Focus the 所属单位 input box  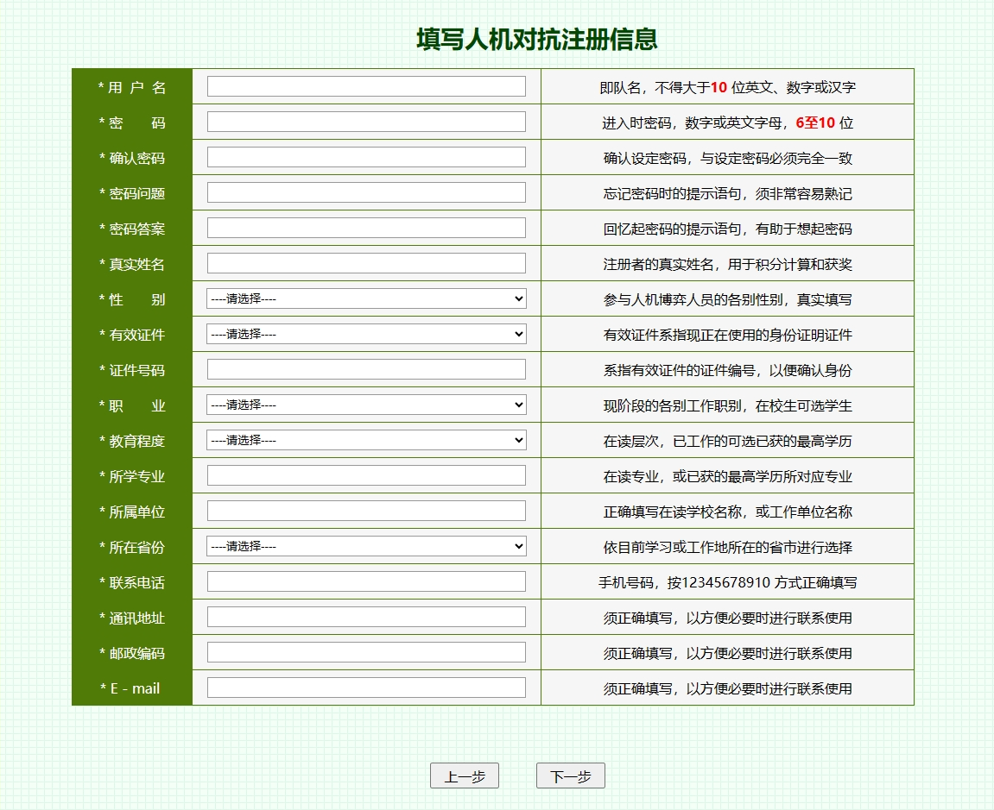click(x=366, y=511)
